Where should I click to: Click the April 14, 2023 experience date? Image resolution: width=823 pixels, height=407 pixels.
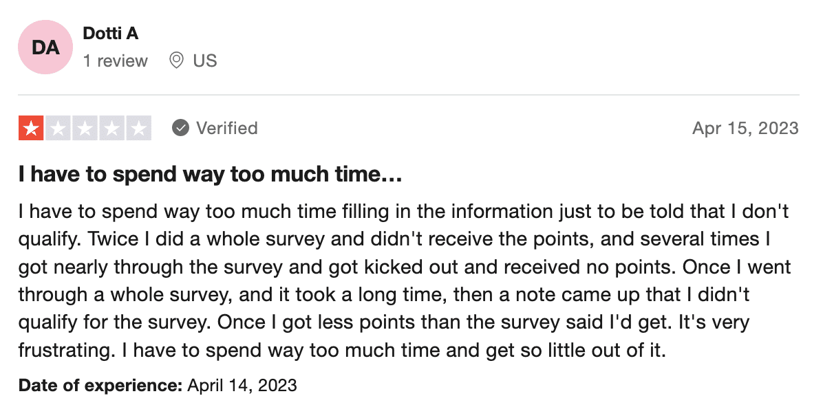pyautogui.click(x=242, y=386)
